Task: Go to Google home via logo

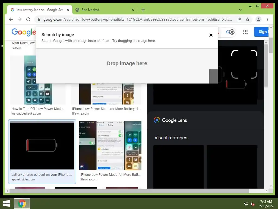Action: [24, 32]
